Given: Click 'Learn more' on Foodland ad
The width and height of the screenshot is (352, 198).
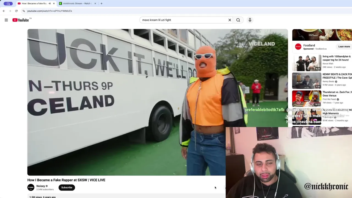Looking at the screenshot, I should [x=344, y=47].
